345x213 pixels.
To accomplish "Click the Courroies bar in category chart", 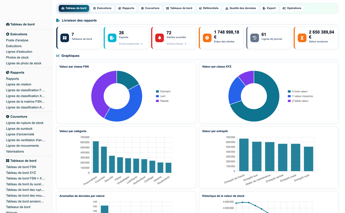I will point(104,160).
